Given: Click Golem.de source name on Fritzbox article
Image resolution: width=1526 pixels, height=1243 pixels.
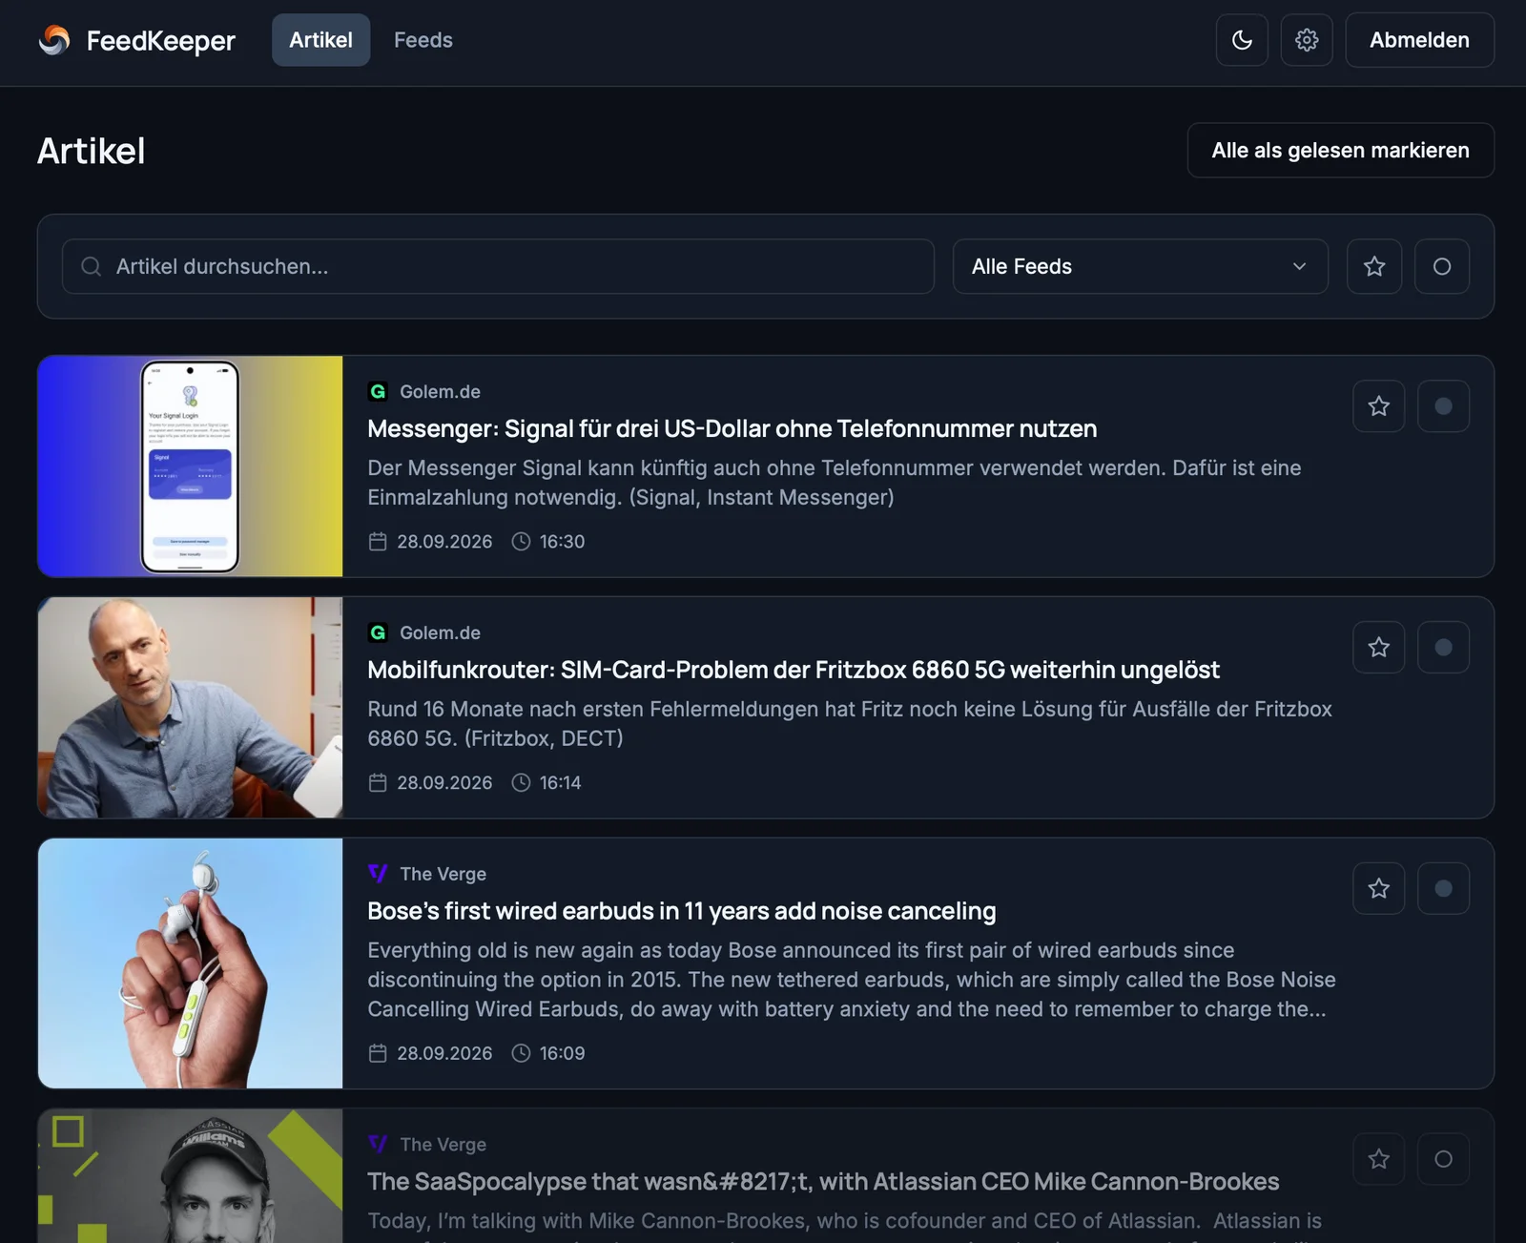Looking at the screenshot, I should 440,632.
